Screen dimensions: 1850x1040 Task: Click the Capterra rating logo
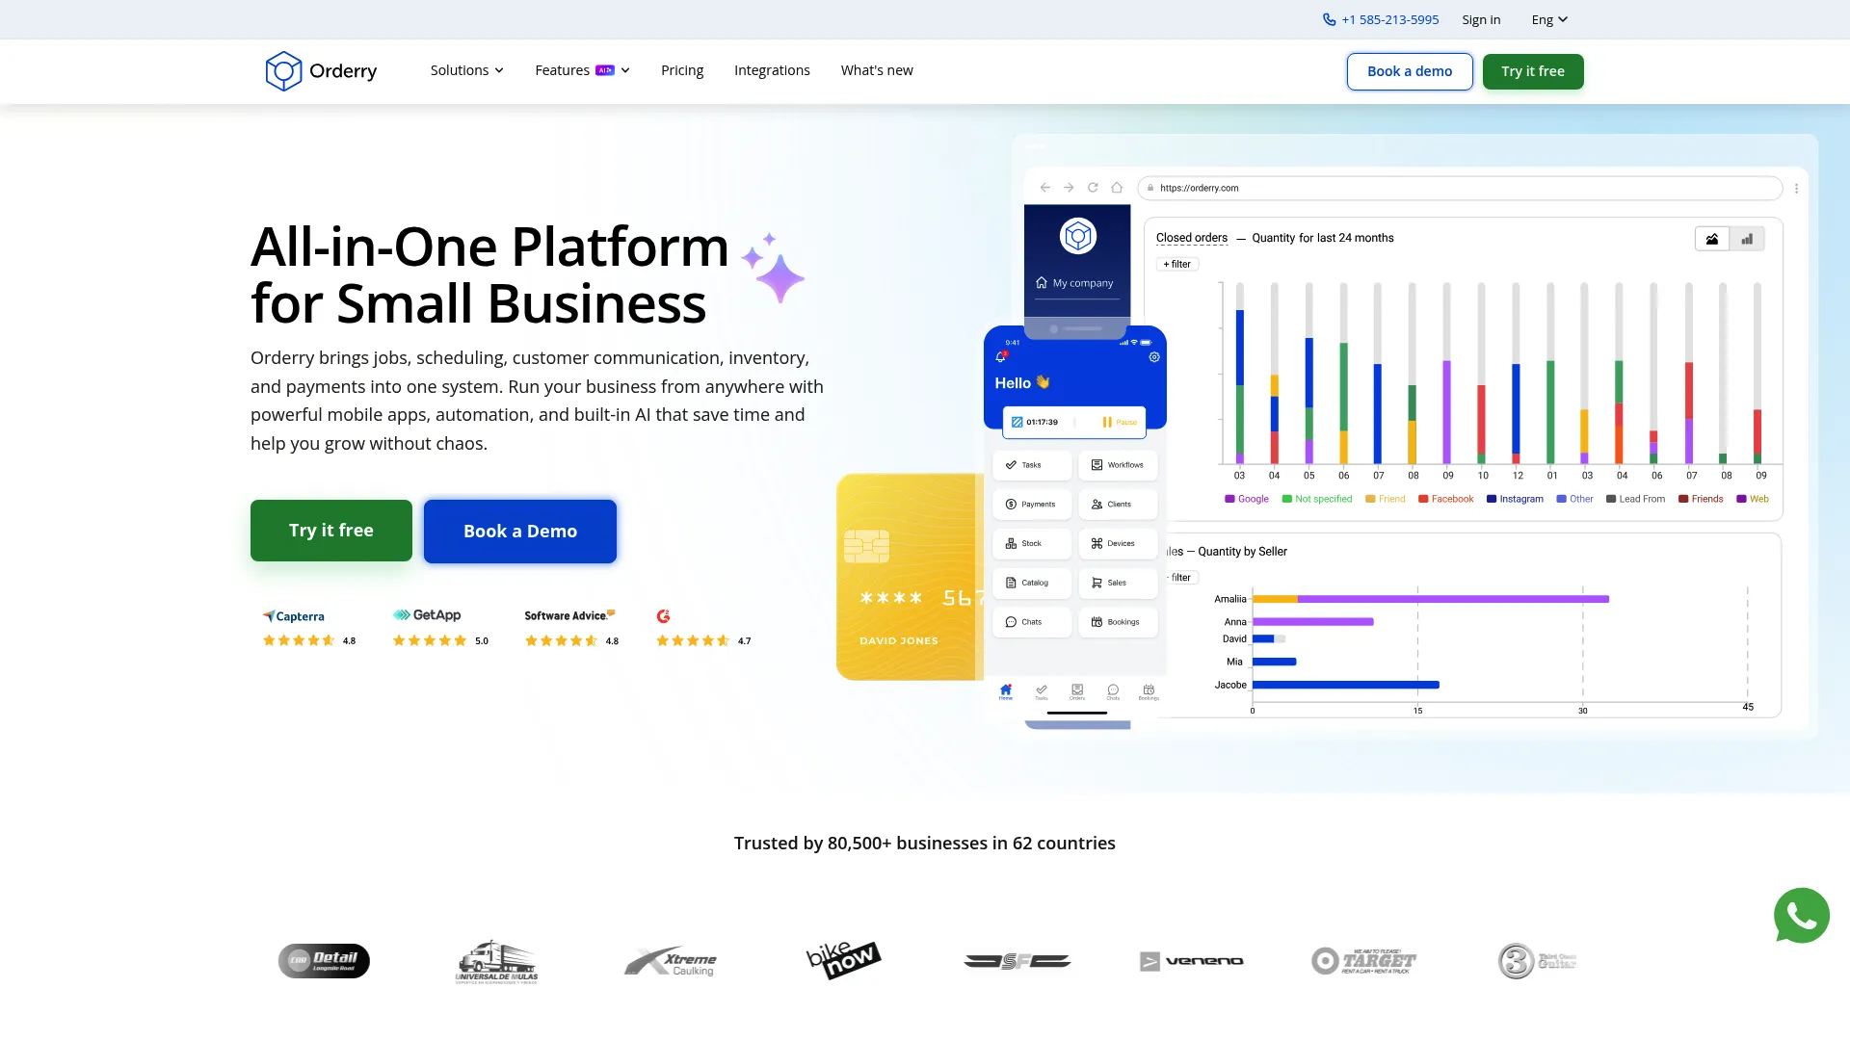point(294,616)
